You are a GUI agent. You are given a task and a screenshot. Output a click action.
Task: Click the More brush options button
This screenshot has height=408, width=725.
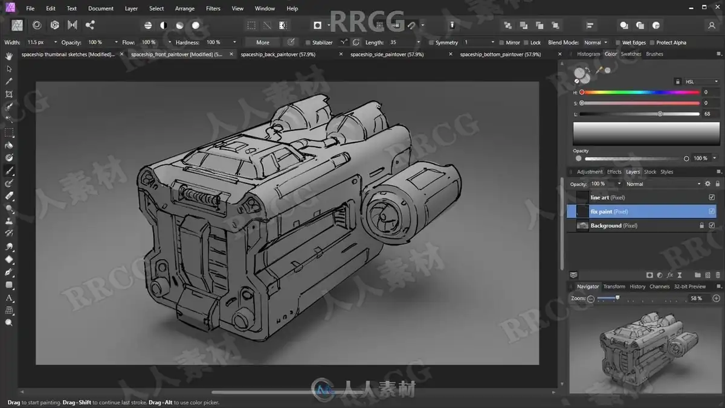click(x=263, y=42)
